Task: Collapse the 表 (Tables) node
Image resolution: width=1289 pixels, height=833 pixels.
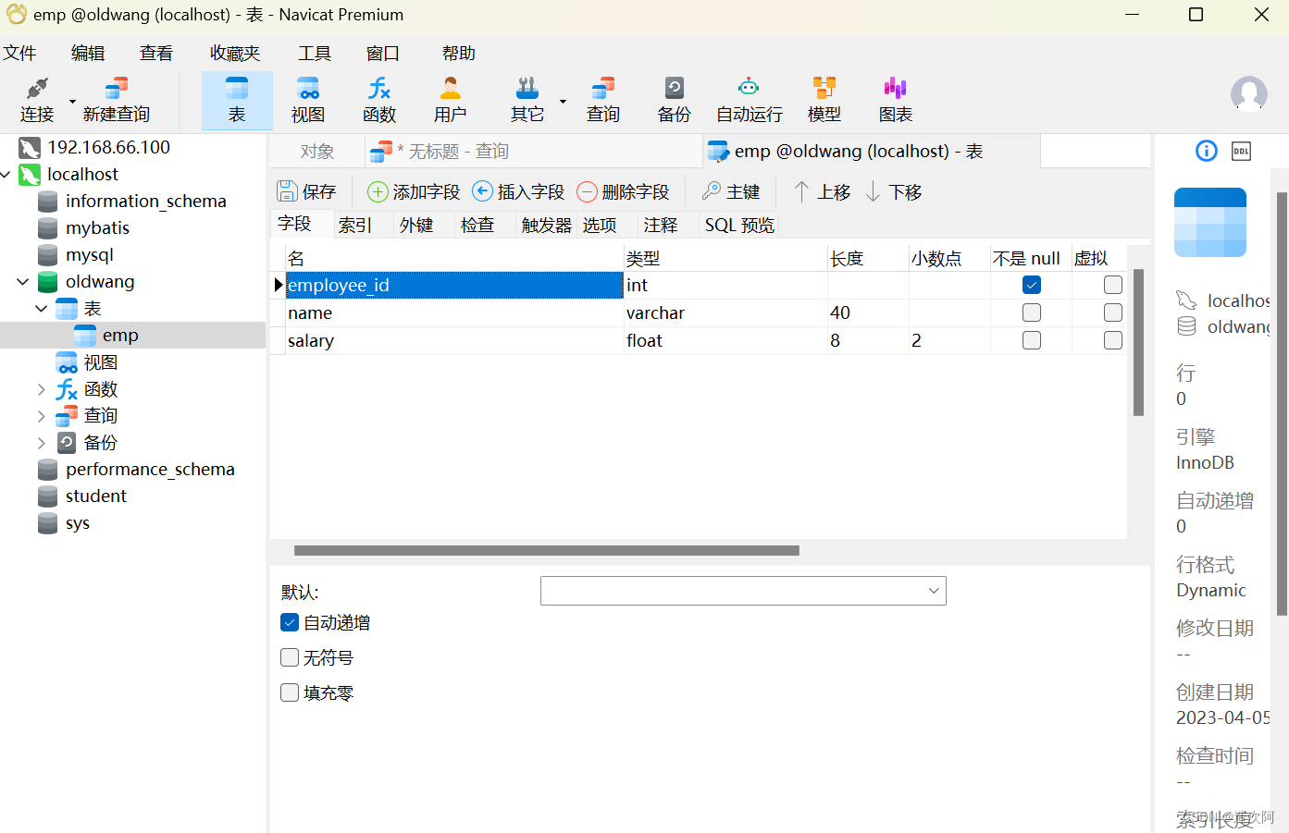Action: [42, 308]
